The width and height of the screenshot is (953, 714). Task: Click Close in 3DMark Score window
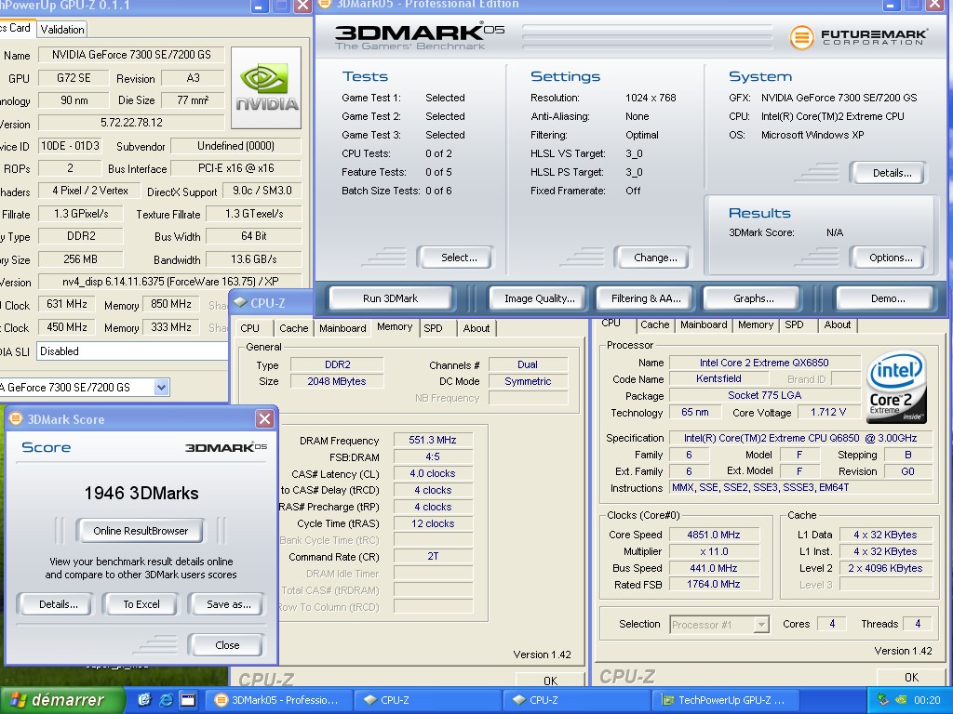[227, 645]
